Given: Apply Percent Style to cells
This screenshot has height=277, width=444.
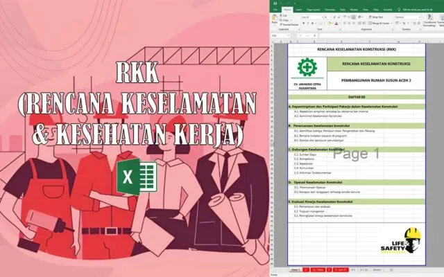Looking at the screenshot, I should (x=404, y=23).
